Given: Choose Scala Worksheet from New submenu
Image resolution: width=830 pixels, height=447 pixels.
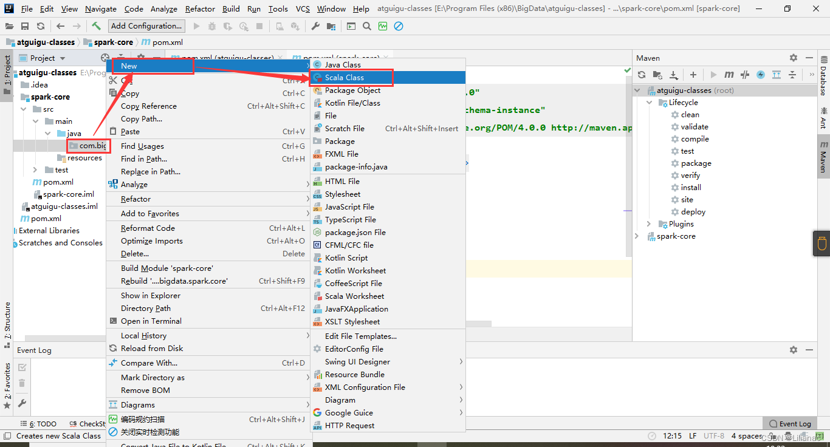Looking at the screenshot, I should click(x=388, y=296).
